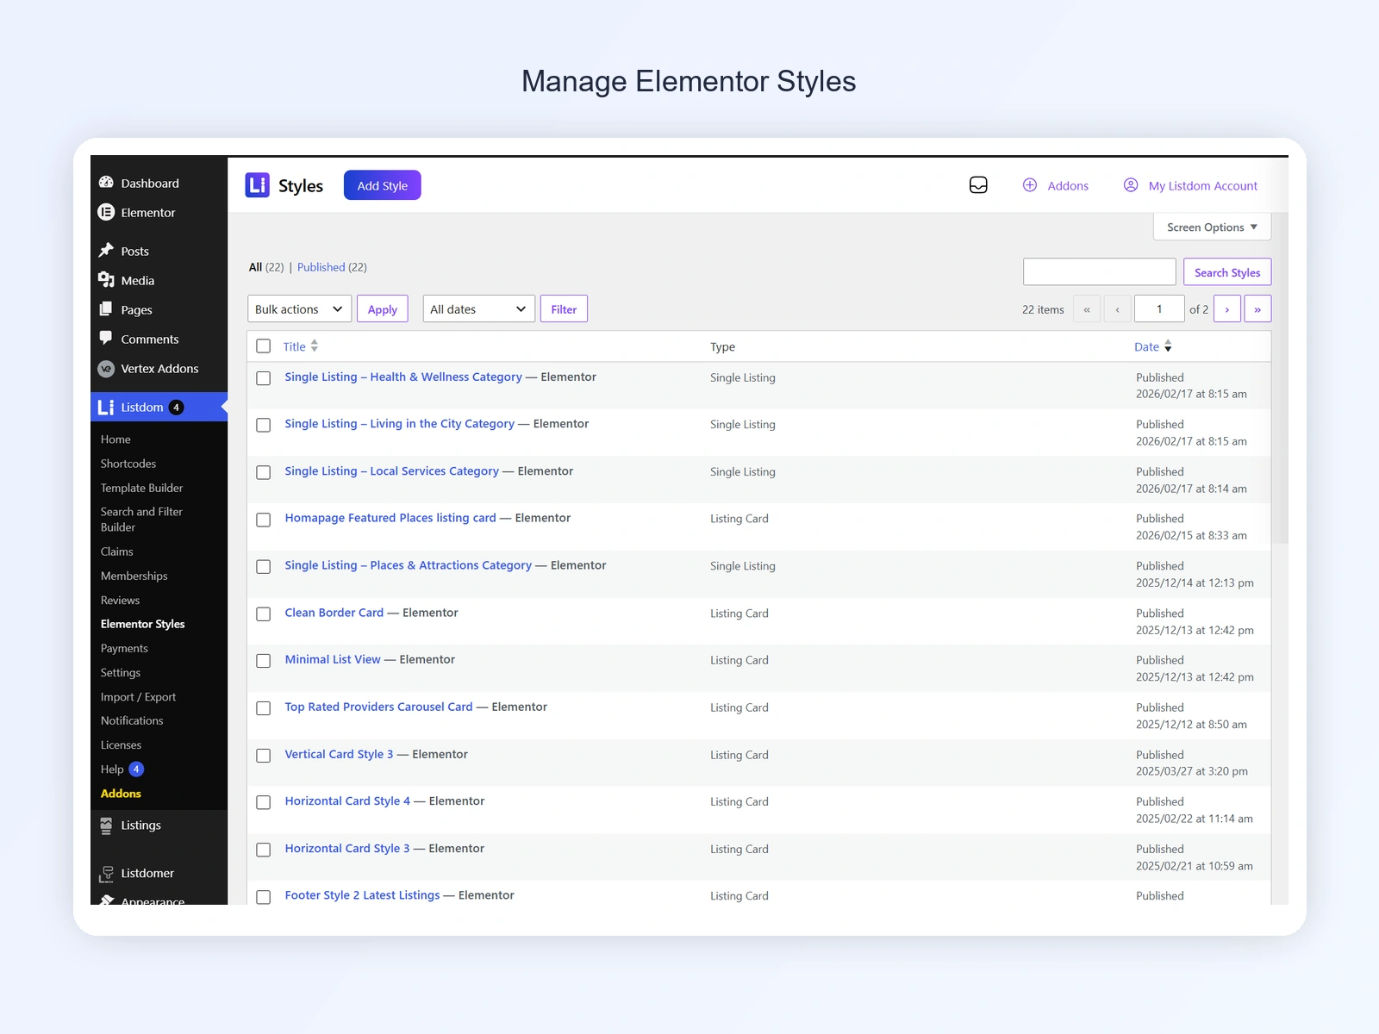
Task: Check Vertical Card Style 3 checkbox
Action: pyautogui.click(x=264, y=756)
